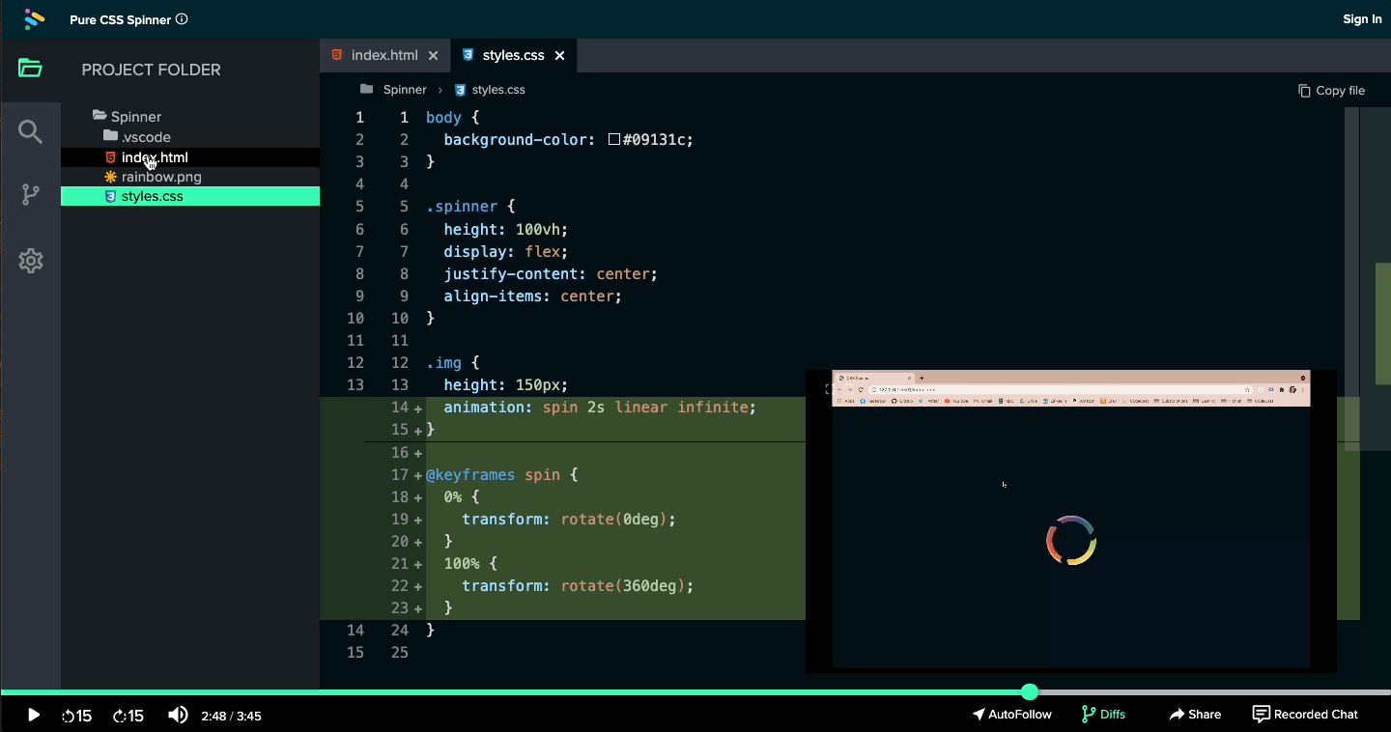This screenshot has width=1391, height=732.
Task: Click the 'height: 100vh;' line
Action: pos(506,229)
